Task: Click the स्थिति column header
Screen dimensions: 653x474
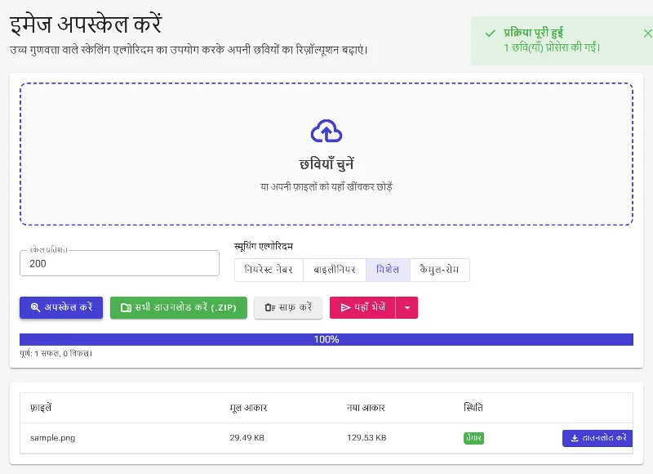Action: (473, 407)
